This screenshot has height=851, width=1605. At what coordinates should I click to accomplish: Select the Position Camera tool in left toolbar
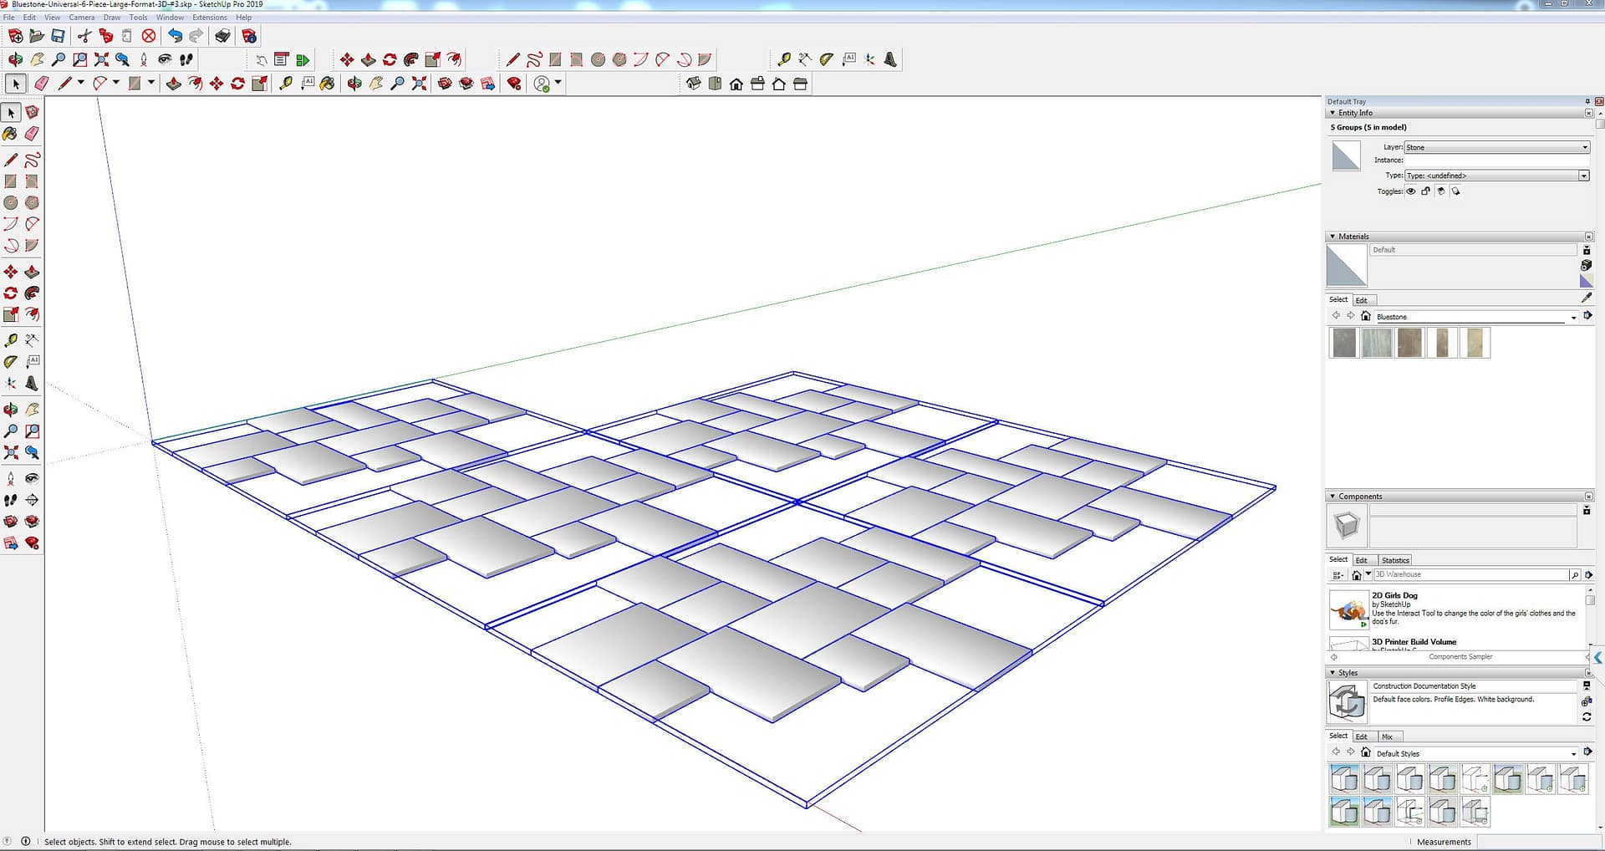[x=10, y=478]
